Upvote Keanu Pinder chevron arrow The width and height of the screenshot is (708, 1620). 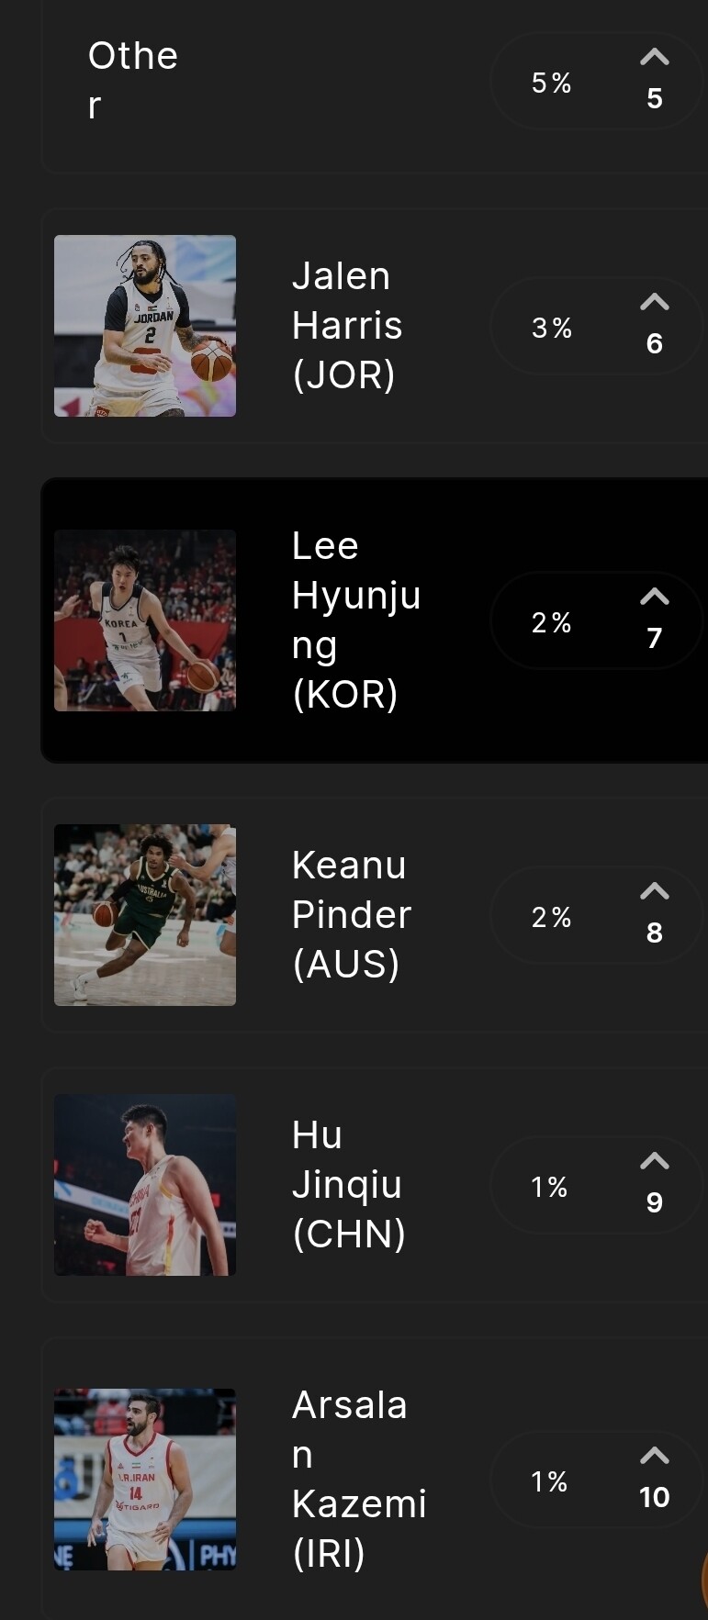(654, 891)
